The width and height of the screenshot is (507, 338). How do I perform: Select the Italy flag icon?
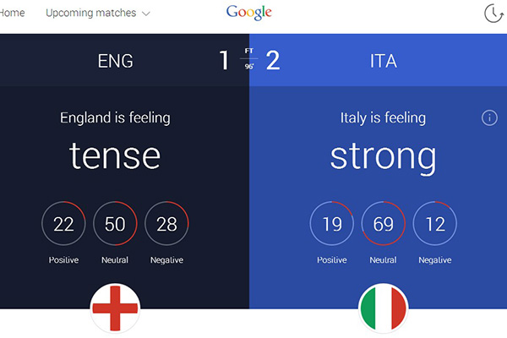pyautogui.click(x=384, y=308)
